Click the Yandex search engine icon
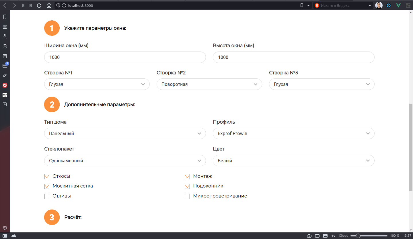The image size is (413, 239). pyautogui.click(x=317, y=5)
